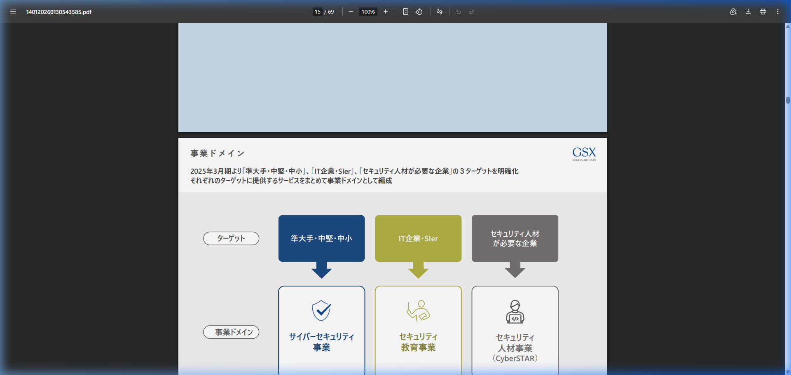The width and height of the screenshot is (791, 375).
Task: Undo the last annotation
Action: pos(459,12)
